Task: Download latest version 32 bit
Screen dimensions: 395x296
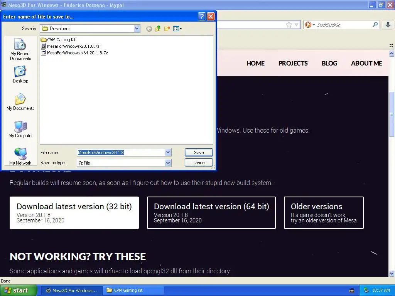Action: (x=74, y=213)
